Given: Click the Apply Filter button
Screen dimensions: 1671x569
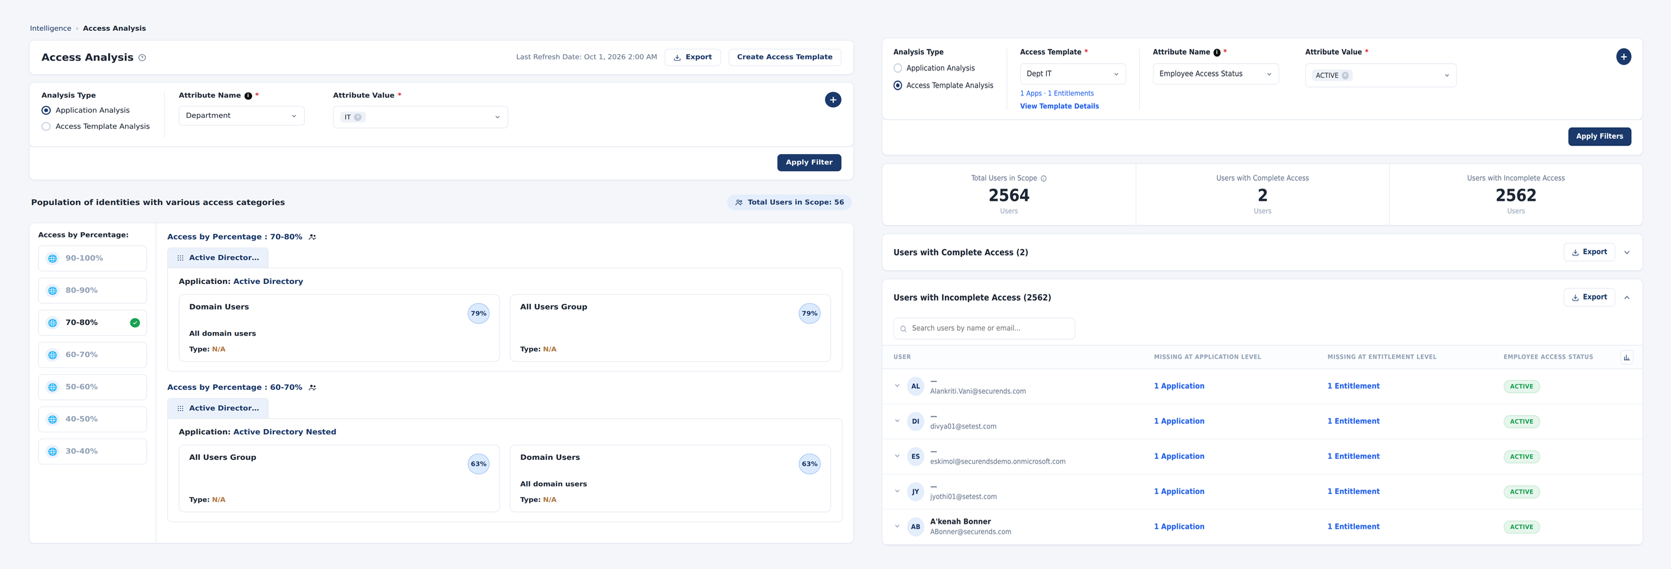Looking at the screenshot, I should 809,163.
